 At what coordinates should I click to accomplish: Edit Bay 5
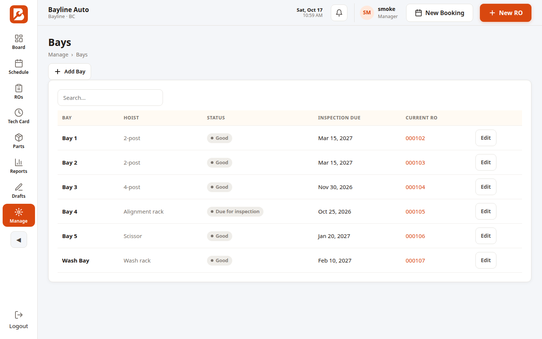(486, 236)
